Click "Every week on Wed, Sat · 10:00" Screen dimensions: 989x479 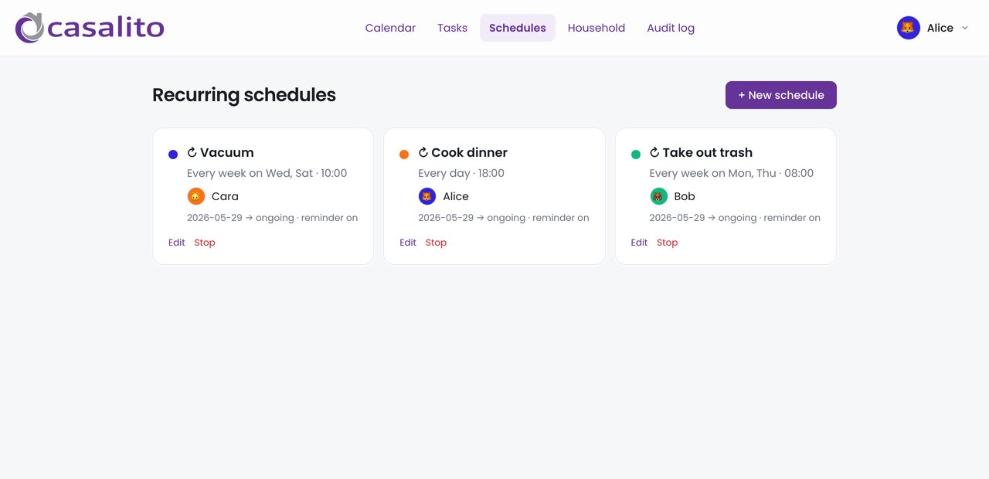click(267, 173)
